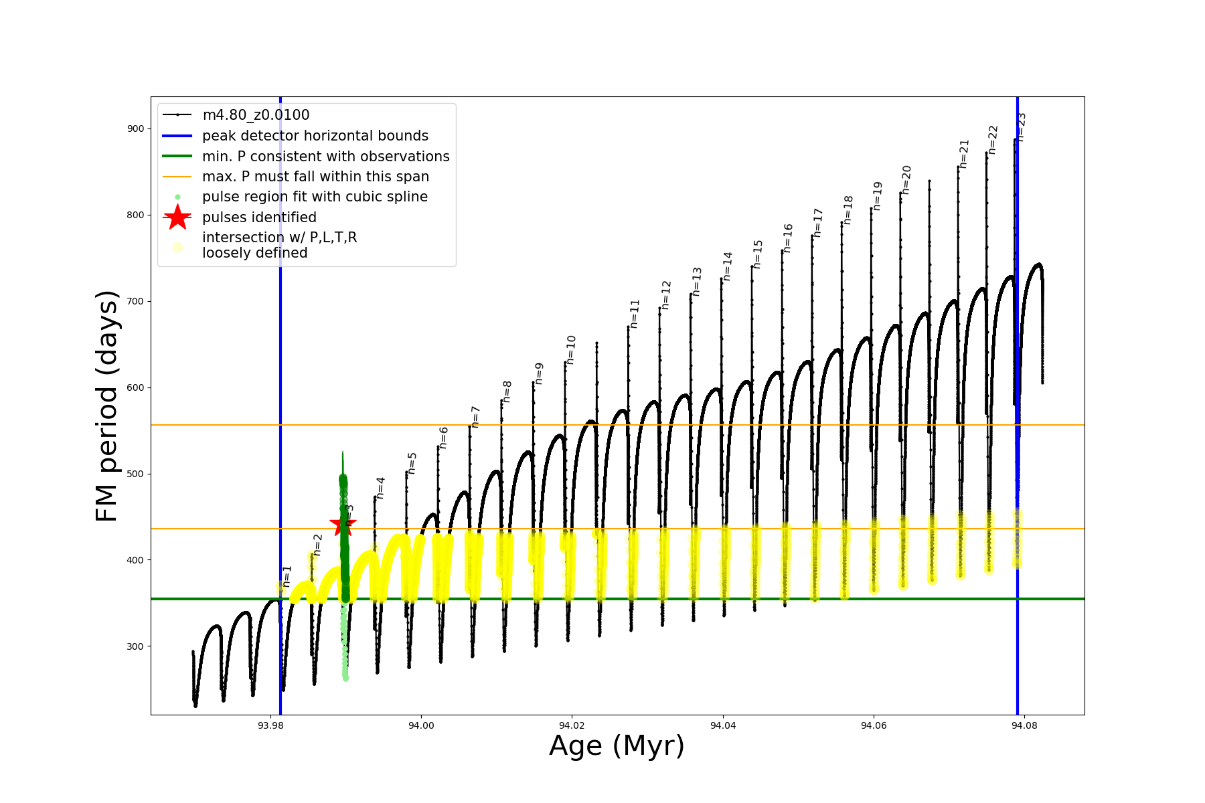
Task: Select the n=10 pulse label
Action: click(570, 350)
